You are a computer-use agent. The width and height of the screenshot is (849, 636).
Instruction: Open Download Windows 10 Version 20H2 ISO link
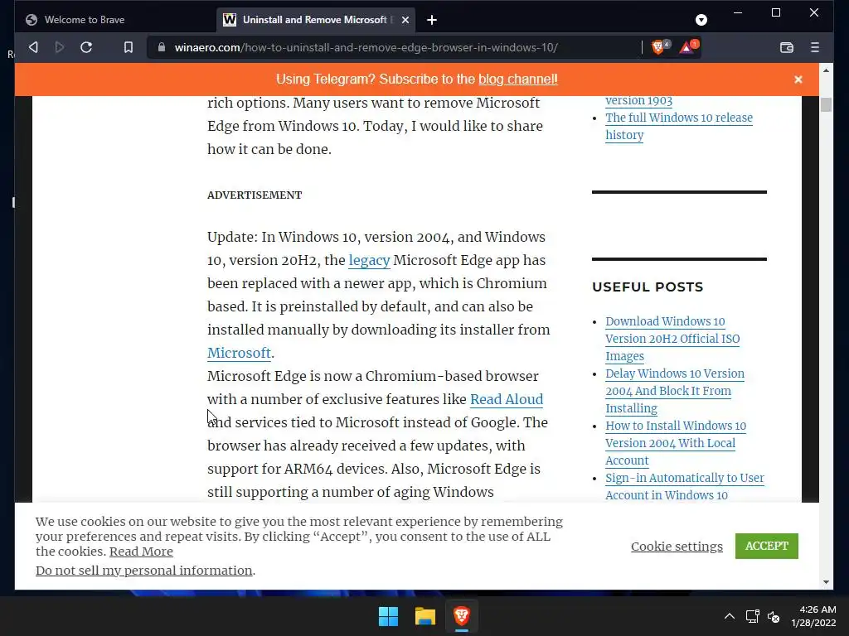(672, 339)
